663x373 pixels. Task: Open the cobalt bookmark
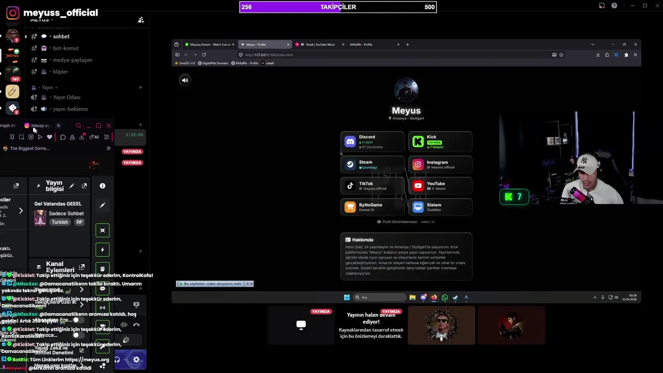(x=268, y=63)
